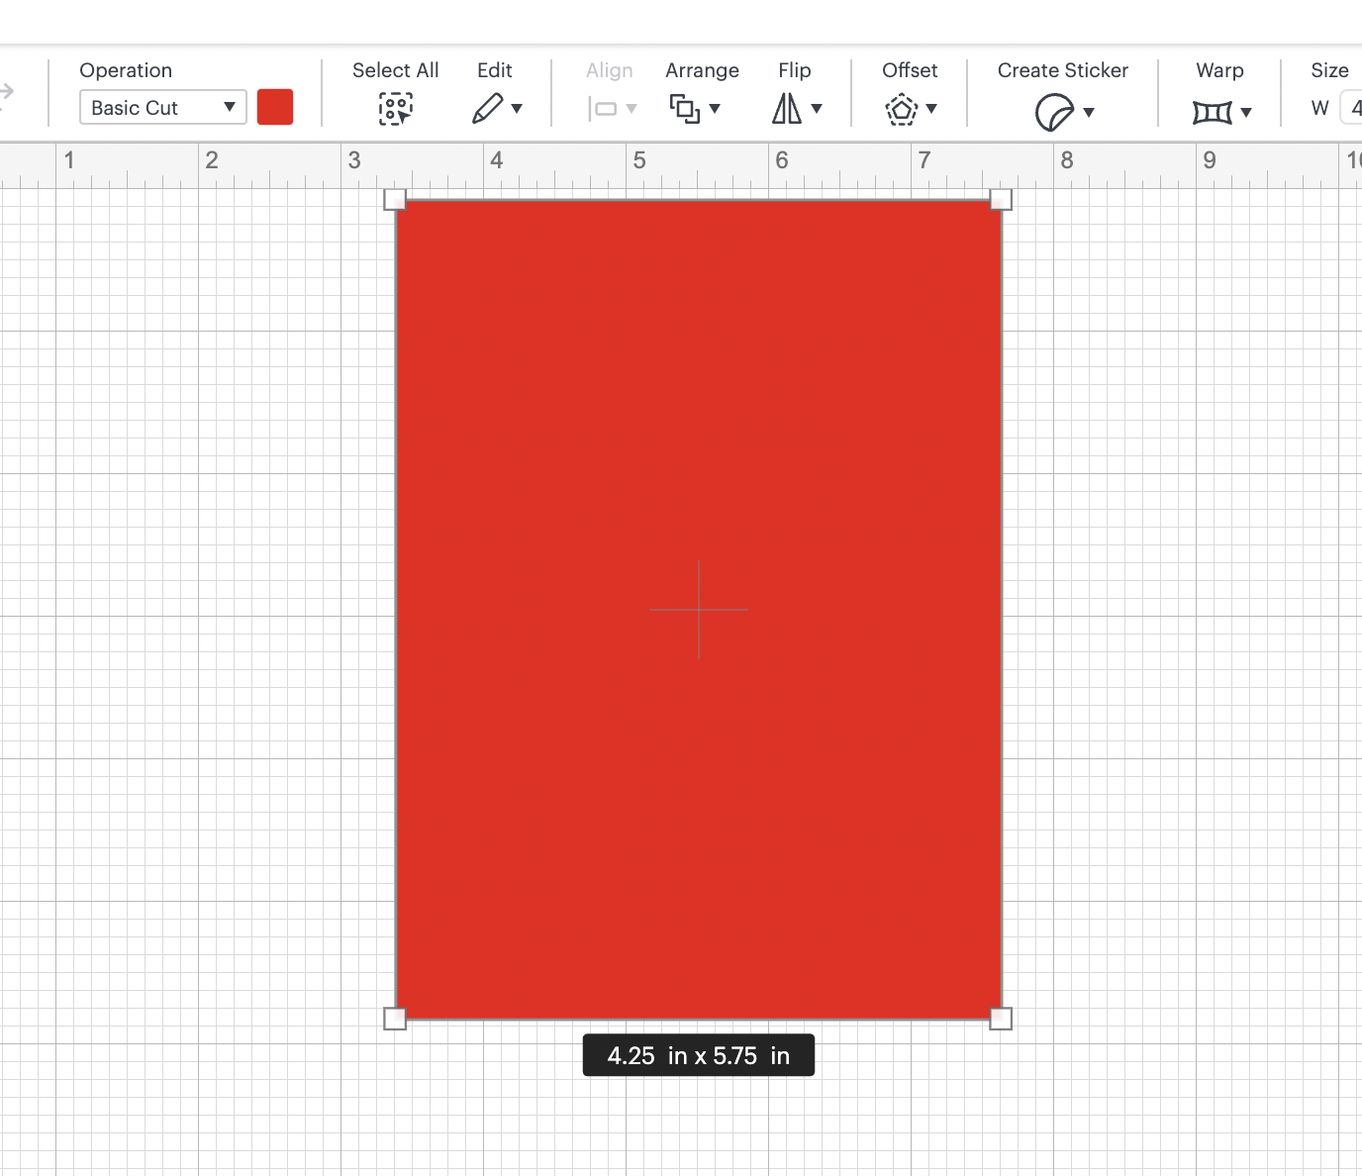Expand the Create Sticker dropdown arrow

[x=1089, y=112]
